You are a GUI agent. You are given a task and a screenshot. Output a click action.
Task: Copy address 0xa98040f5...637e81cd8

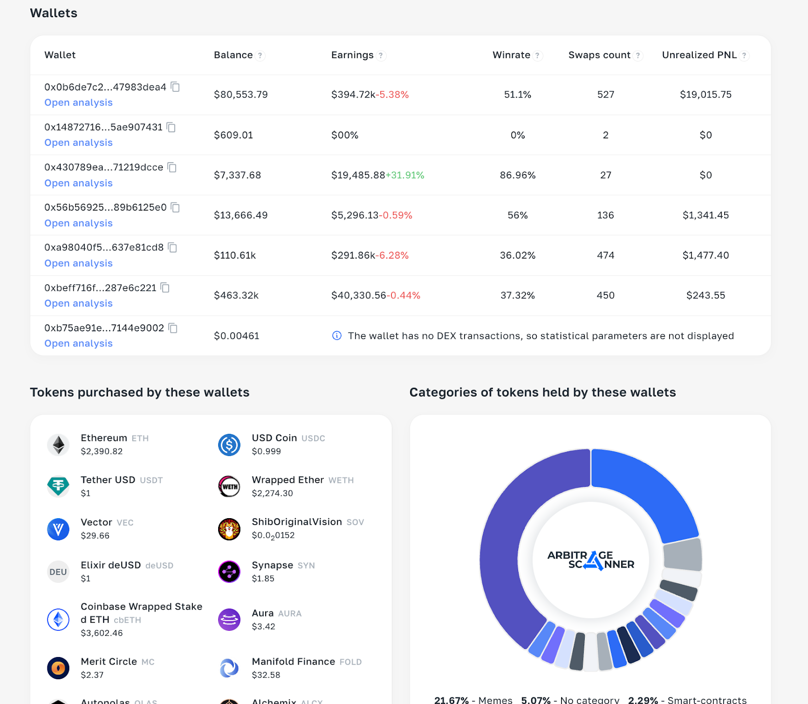tap(173, 247)
